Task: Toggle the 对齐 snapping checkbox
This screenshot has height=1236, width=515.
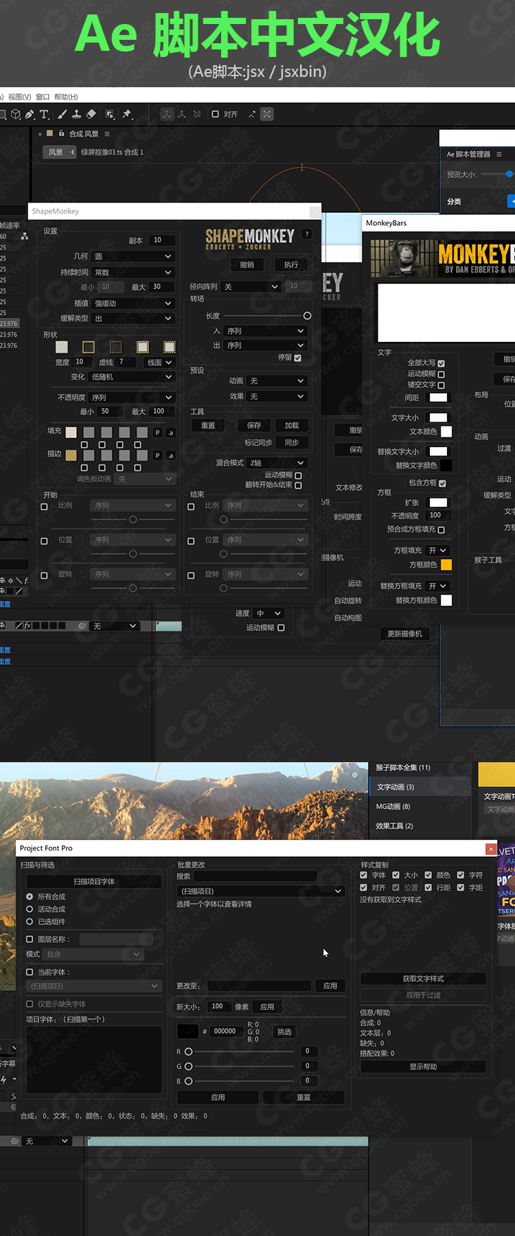Action: click(x=215, y=115)
